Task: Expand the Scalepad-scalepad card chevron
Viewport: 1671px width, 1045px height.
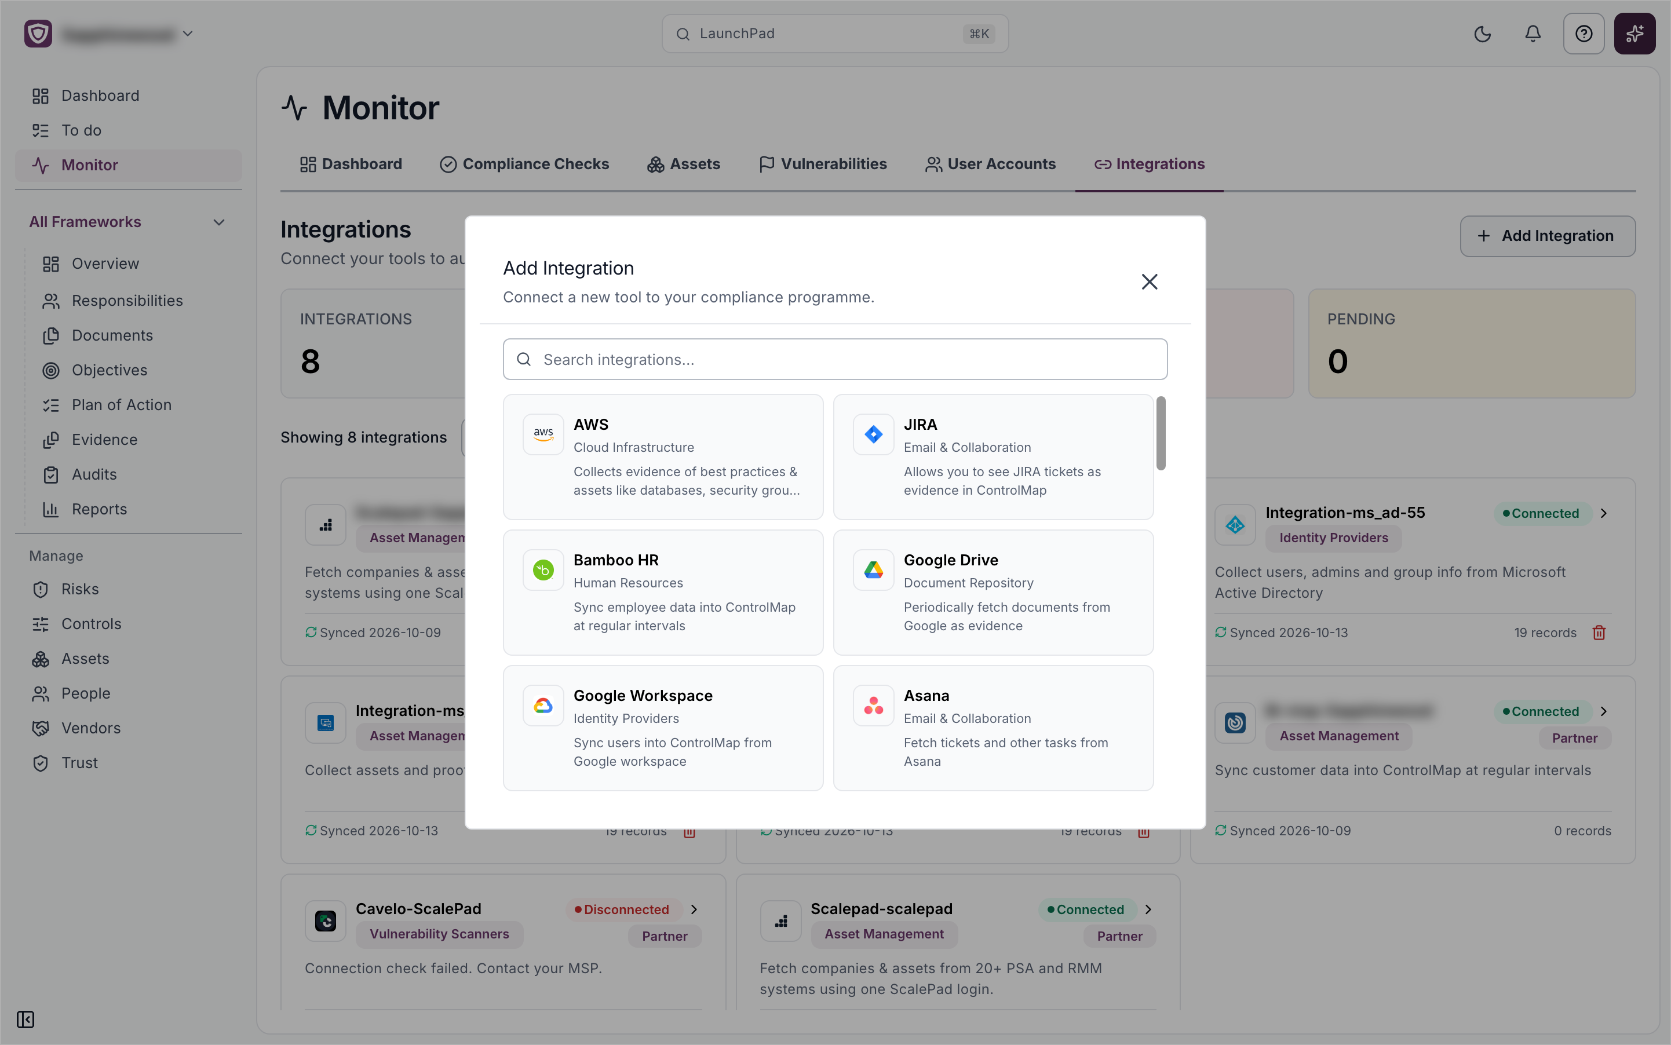Action: point(1148,909)
